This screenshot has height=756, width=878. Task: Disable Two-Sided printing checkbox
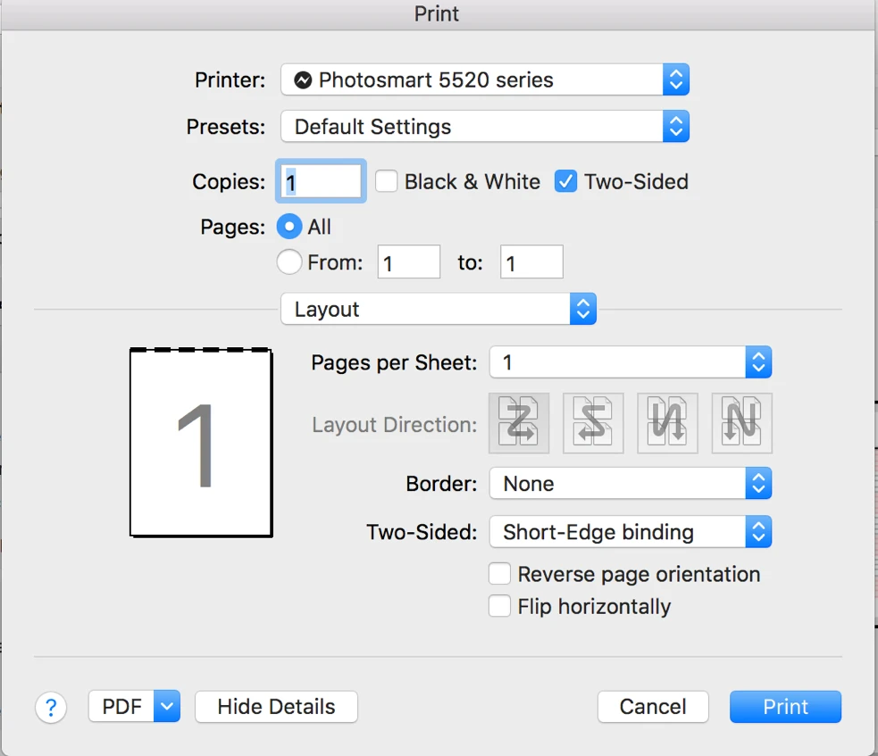[565, 180]
